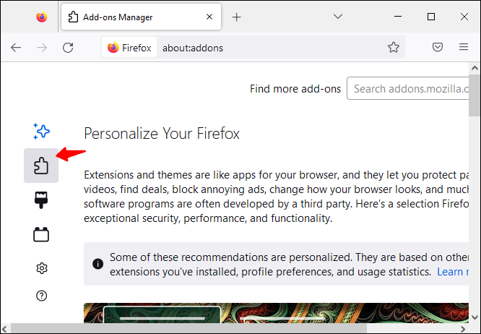
Task: Go forward with the forward arrow
Action: [42, 48]
